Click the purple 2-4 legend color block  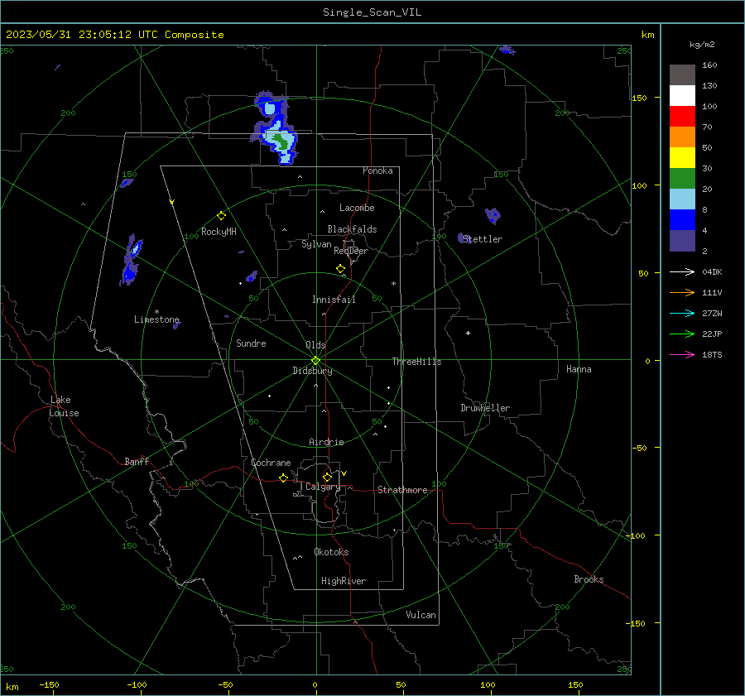[682, 240]
